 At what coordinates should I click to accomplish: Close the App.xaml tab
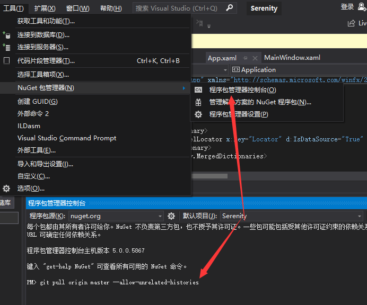pos(255,58)
